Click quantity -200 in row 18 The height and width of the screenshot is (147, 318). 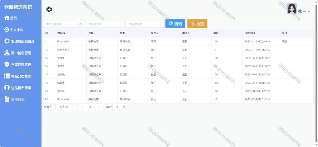click(x=216, y=83)
